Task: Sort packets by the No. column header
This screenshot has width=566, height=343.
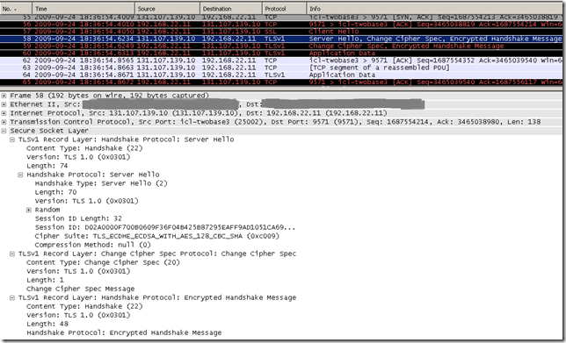Action: 16,9
